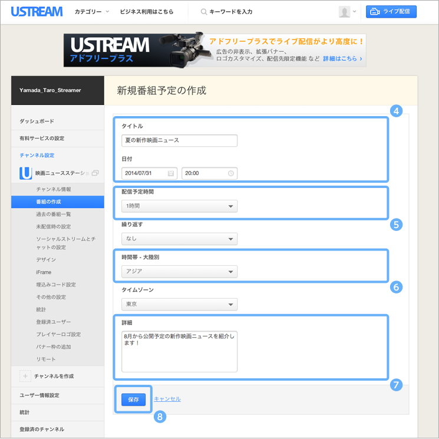This screenshot has height=439, width=439.
Task: Click the ライブ配信 button
Action: point(391,11)
